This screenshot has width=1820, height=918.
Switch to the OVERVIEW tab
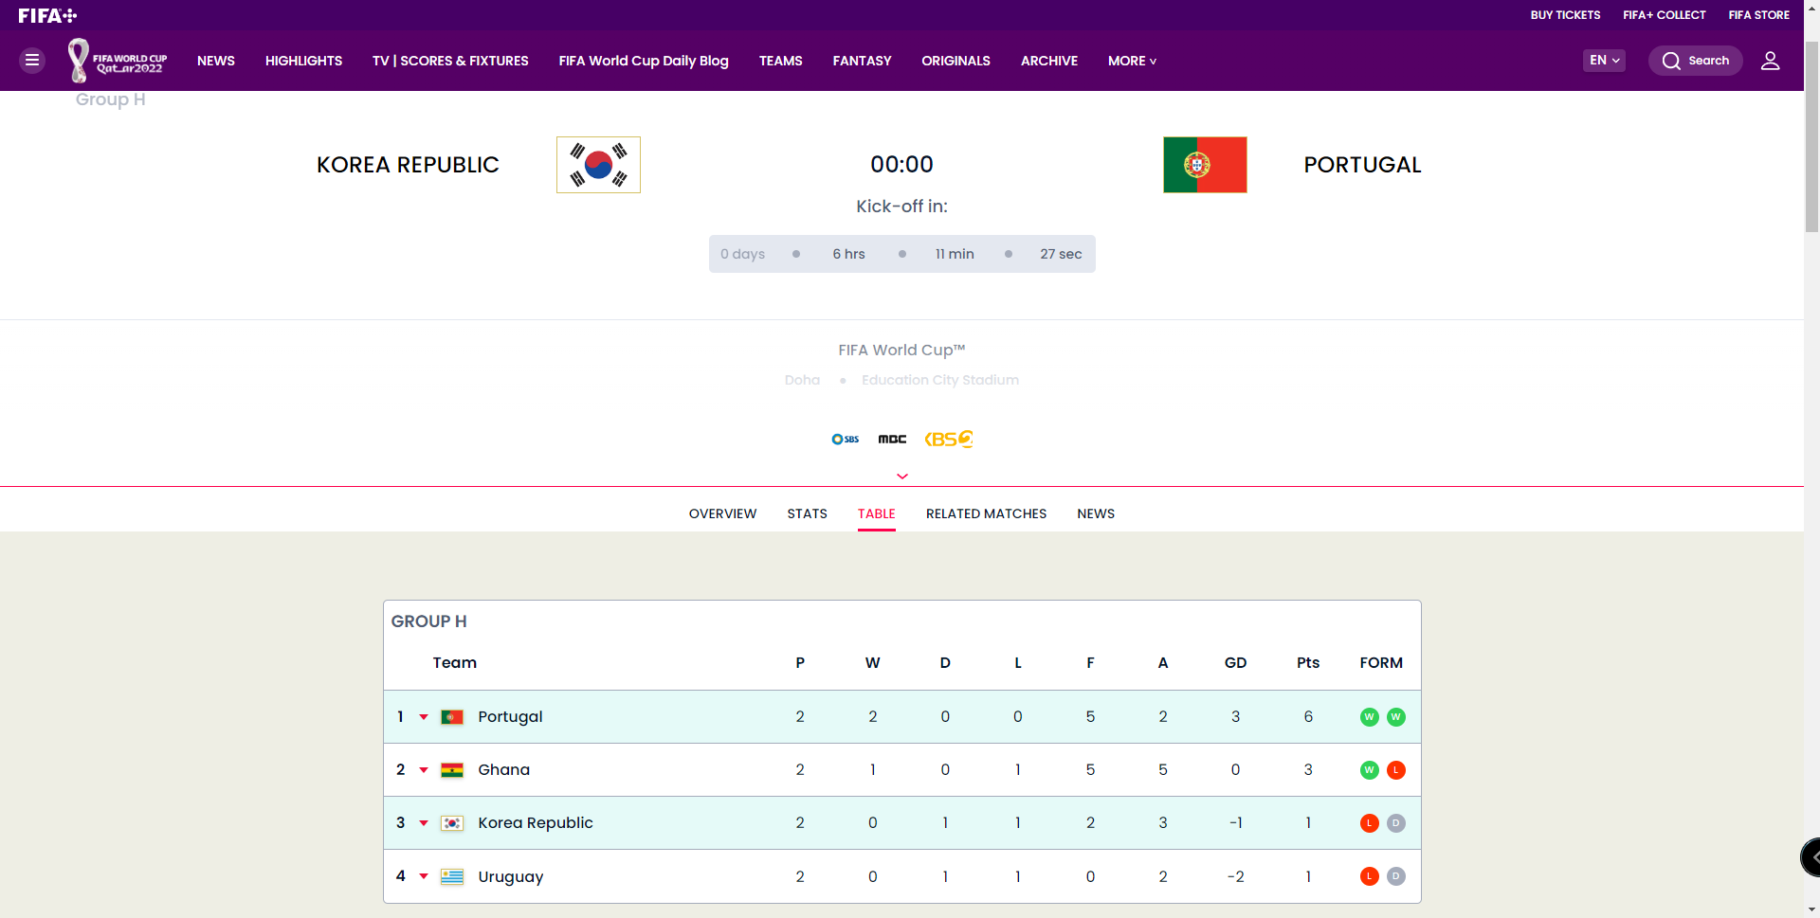tap(722, 513)
